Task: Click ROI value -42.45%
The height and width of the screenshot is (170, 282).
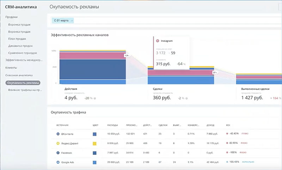Action: 234,133
